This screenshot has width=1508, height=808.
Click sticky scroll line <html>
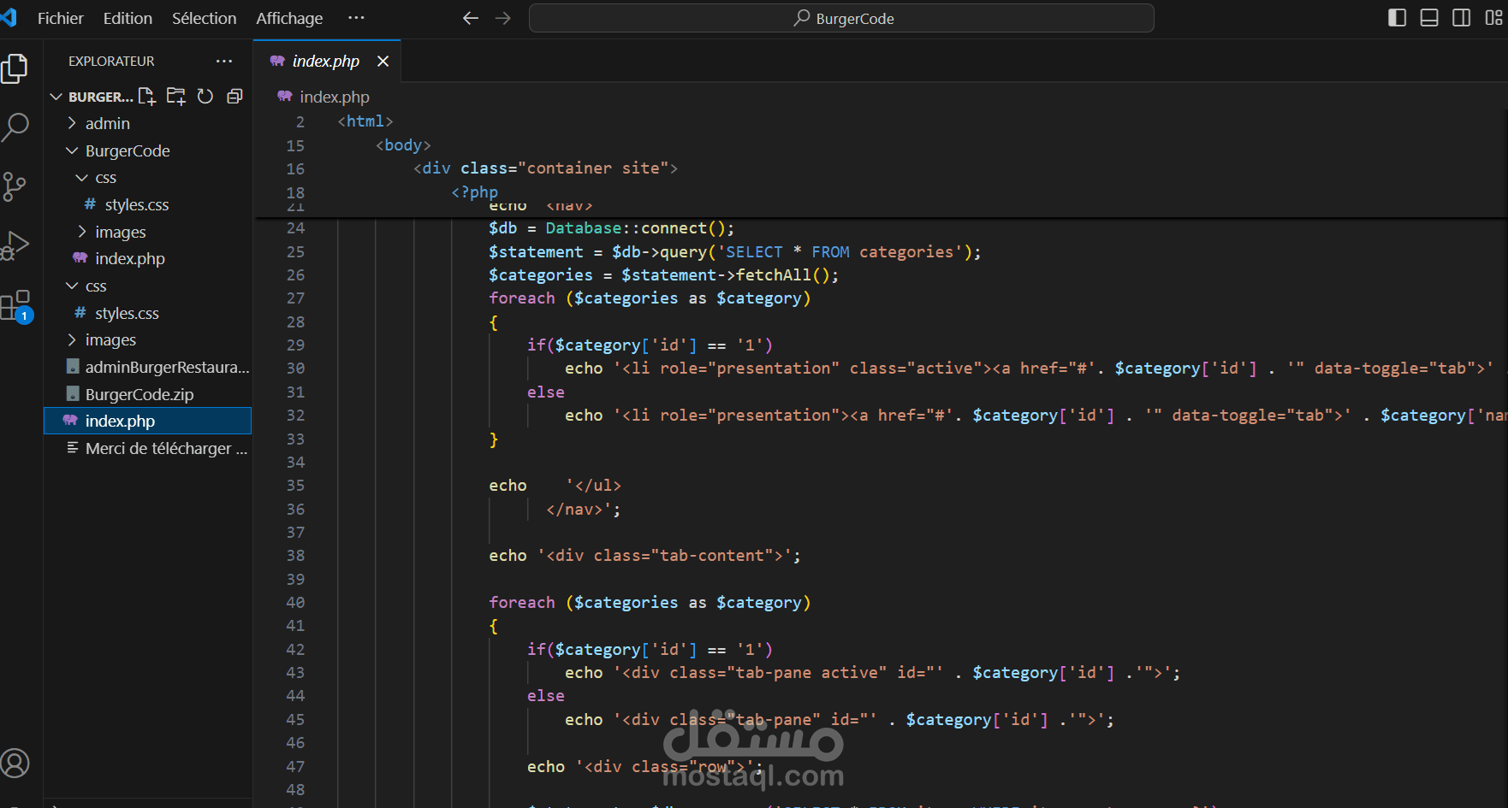[x=365, y=121]
